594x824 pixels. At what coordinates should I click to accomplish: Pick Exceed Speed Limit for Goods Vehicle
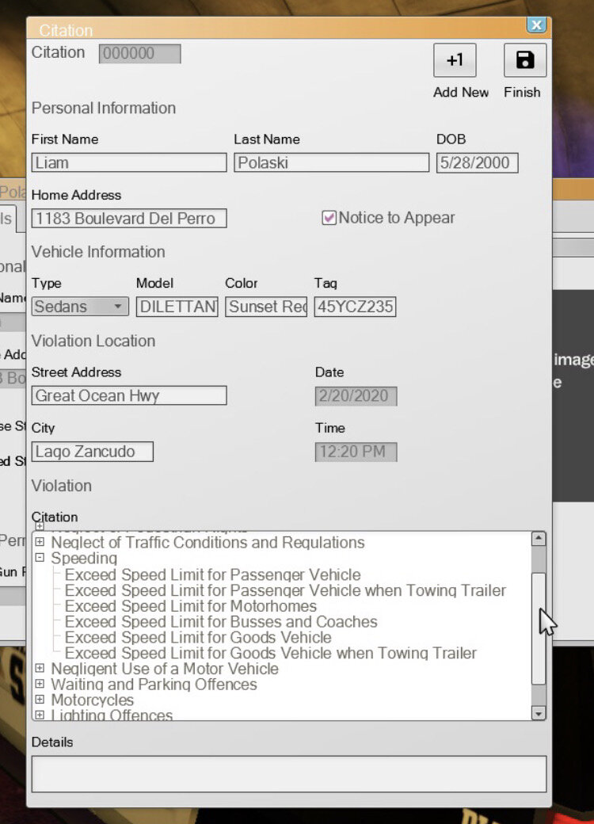pyautogui.click(x=198, y=638)
